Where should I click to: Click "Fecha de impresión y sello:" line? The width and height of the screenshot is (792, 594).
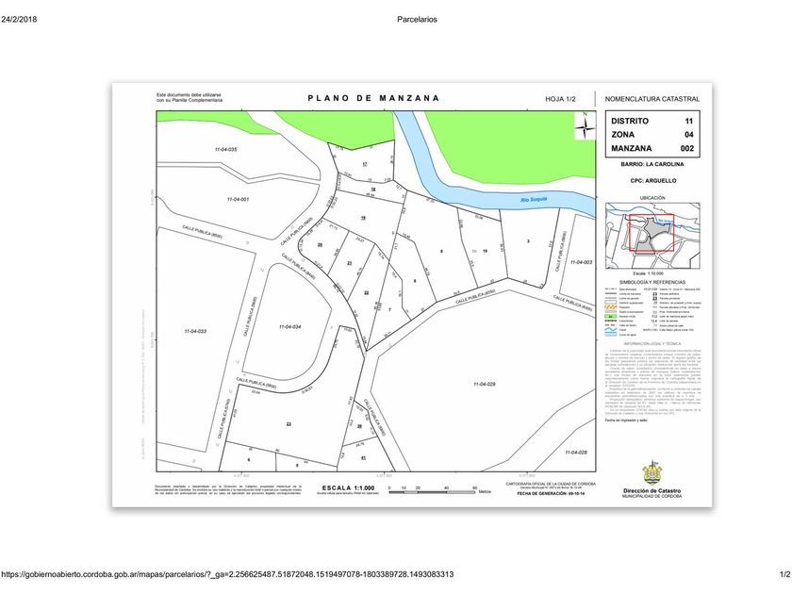(x=626, y=421)
